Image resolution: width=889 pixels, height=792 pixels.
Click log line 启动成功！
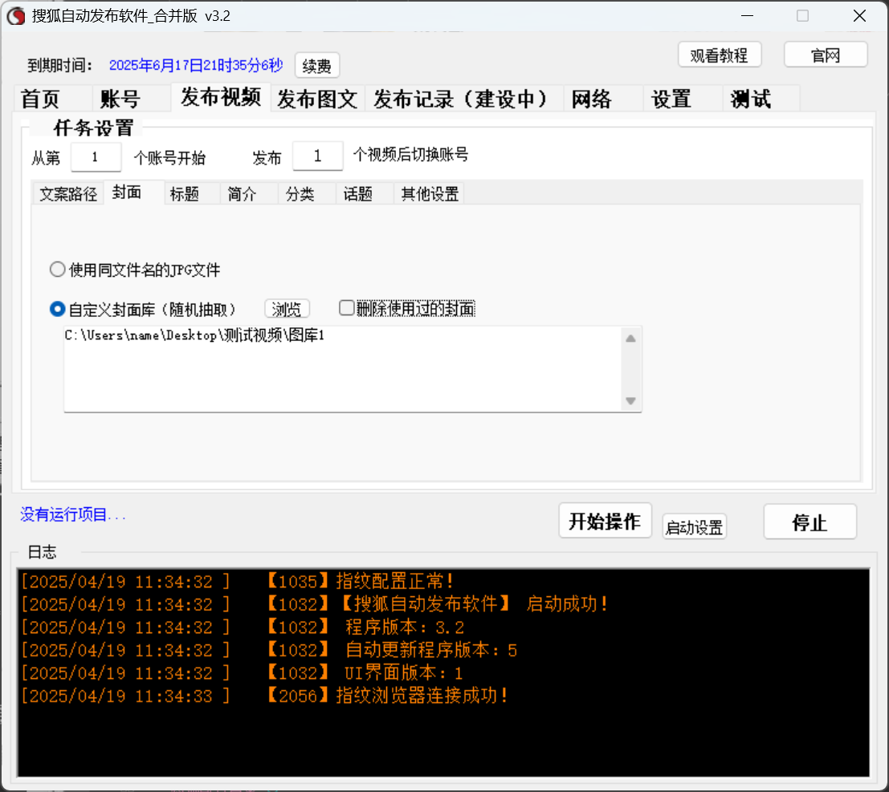click(568, 604)
